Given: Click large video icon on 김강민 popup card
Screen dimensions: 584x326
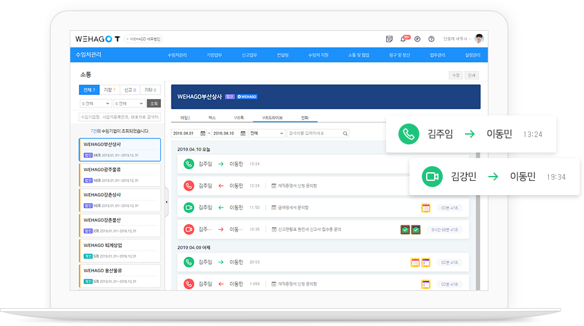Looking at the screenshot, I should coord(432,177).
